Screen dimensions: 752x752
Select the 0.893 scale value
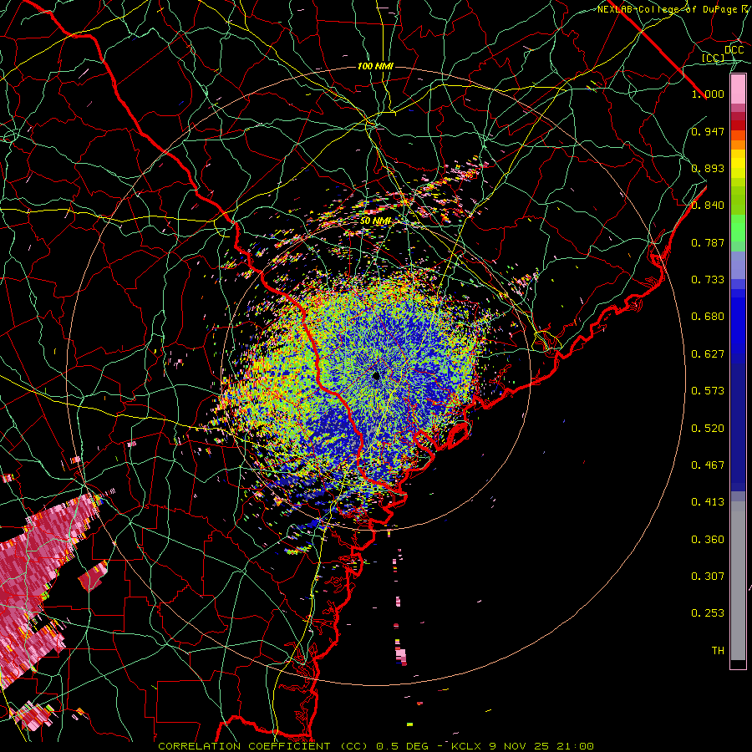[708, 168]
